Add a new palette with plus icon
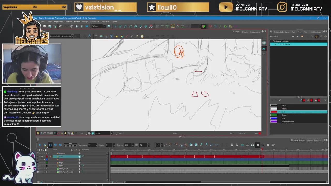Image resolution: width=331 pixels, height=186 pixels. 293,36
